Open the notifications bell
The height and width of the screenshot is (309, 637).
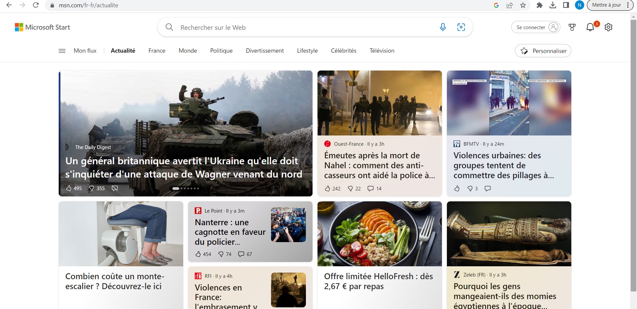pyautogui.click(x=590, y=27)
